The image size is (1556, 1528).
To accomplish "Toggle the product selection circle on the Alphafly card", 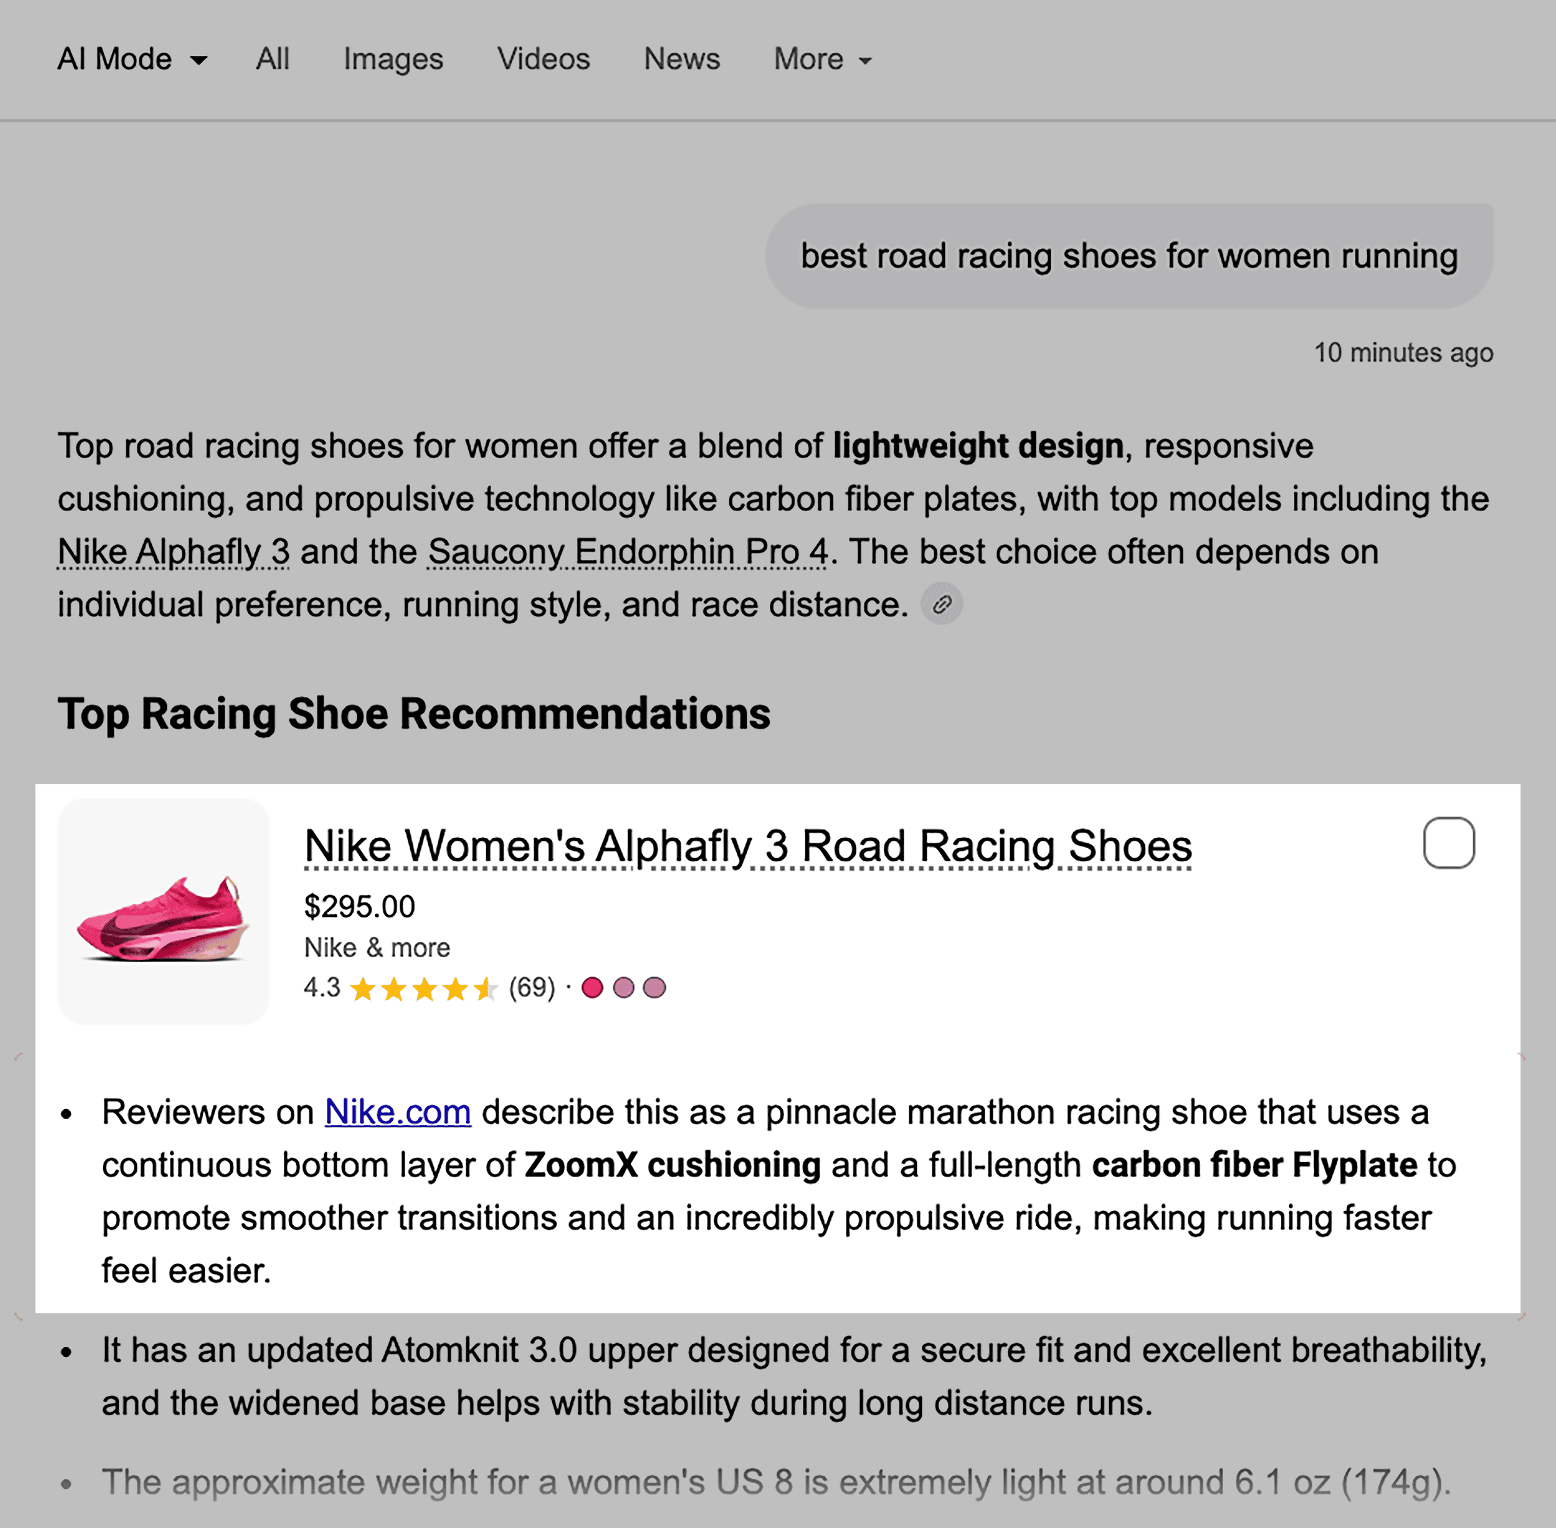I will pyautogui.click(x=1450, y=843).
